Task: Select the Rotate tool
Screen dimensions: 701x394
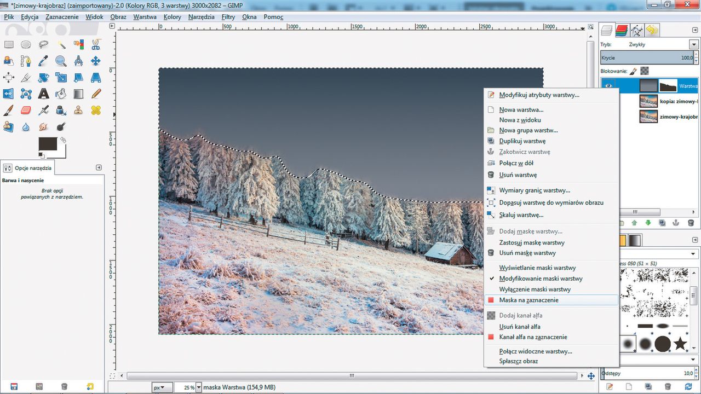Action: coord(43,78)
